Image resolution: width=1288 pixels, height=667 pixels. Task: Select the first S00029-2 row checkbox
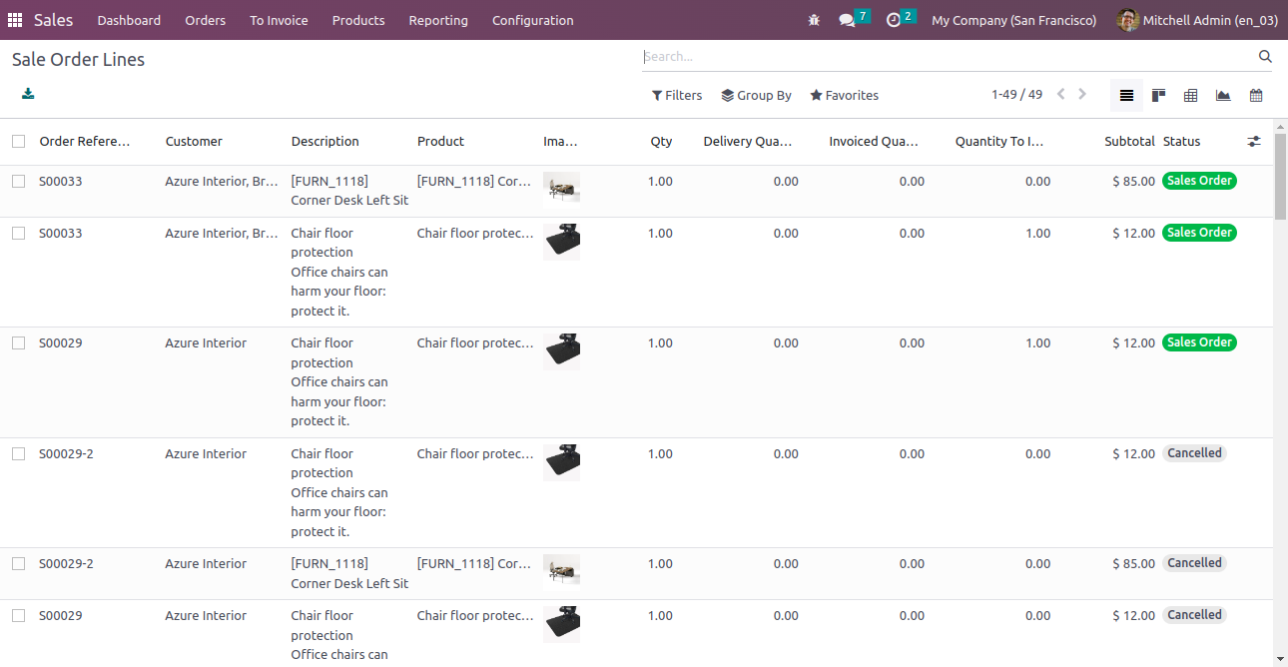pyautogui.click(x=19, y=454)
